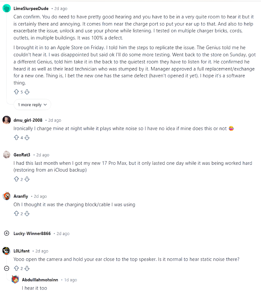This screenshot has width=261, height=293.
Task: Open LimeSlurpeeDude's profile
Action: [31, 9]
